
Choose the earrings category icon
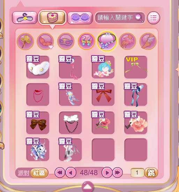[87, 41]
